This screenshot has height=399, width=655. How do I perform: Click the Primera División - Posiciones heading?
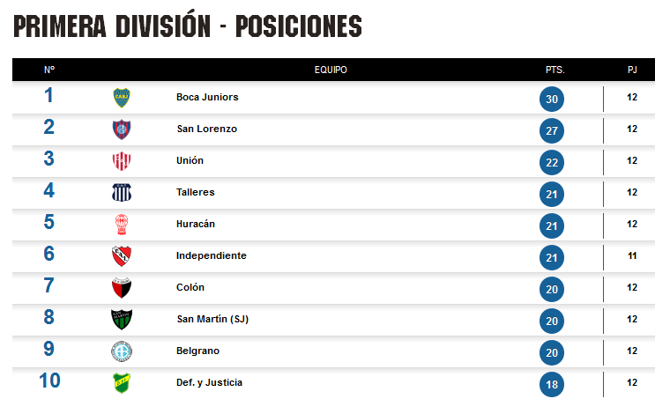pos(188,26)
